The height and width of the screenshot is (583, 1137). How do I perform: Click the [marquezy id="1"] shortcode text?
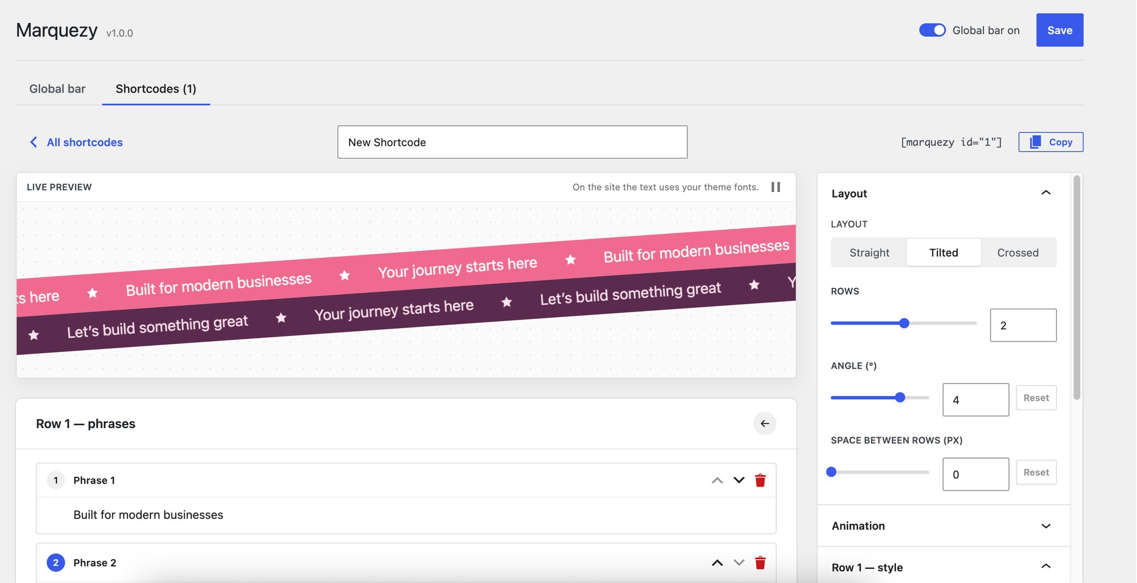tap(951, 142)
